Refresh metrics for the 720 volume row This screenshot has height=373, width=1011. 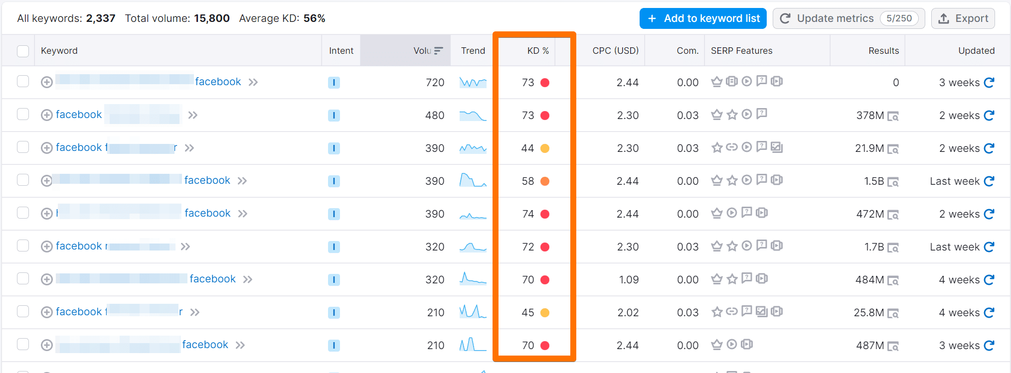pos(989,82)
